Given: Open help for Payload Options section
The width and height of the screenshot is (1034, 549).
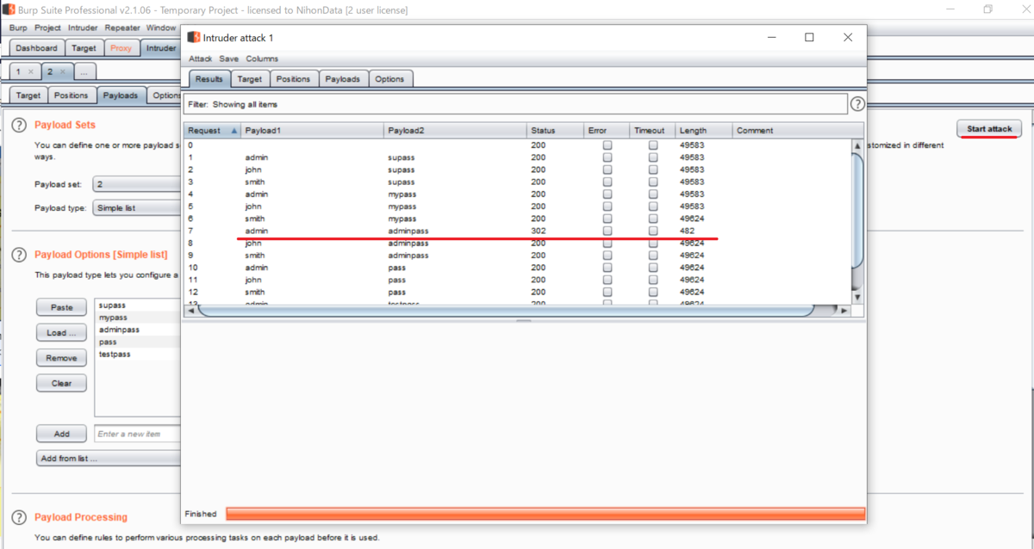Looking at the screenshot, I should [19, 255].
